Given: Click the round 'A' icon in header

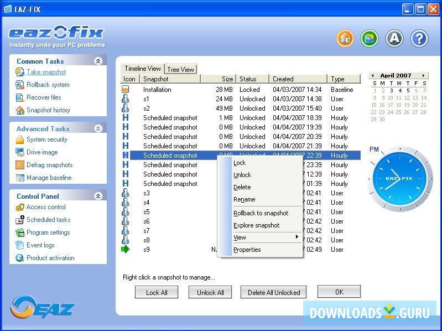Looking at the screenshot, I should 394,38.
